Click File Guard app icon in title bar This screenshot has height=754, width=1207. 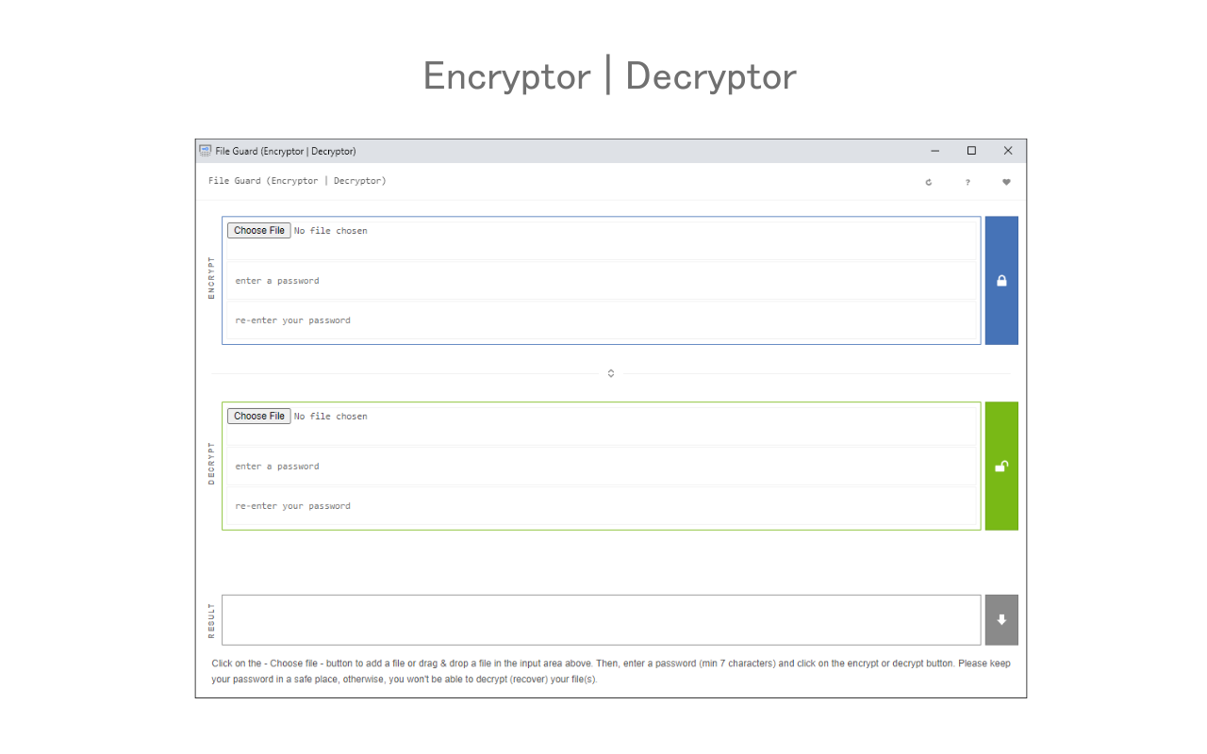(x=205, y=151)
